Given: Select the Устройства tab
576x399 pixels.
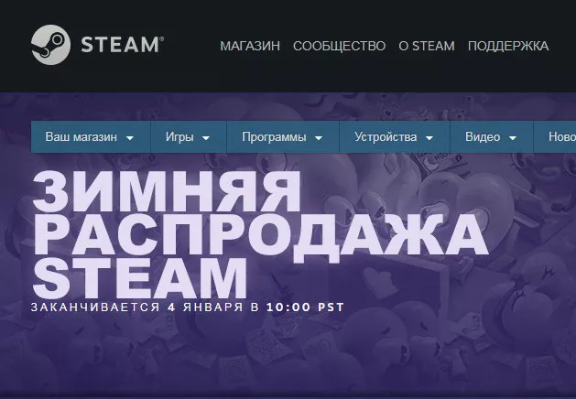Looking at the screenshot, I should [x=395, y=137].
